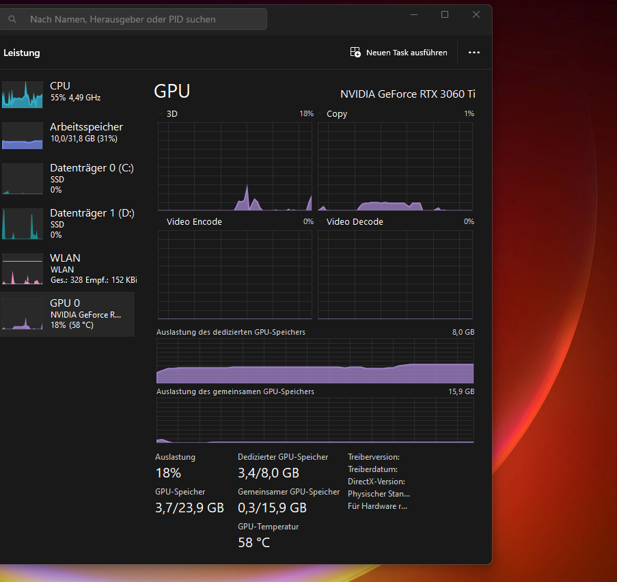Open Datenträger 1 (D:) performance view
Screen dimensions: 617x582
coord(67,223)
